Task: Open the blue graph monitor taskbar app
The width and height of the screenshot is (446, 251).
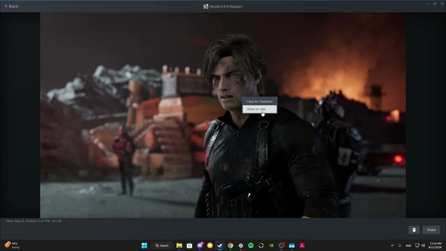Action: pos(292,245)
